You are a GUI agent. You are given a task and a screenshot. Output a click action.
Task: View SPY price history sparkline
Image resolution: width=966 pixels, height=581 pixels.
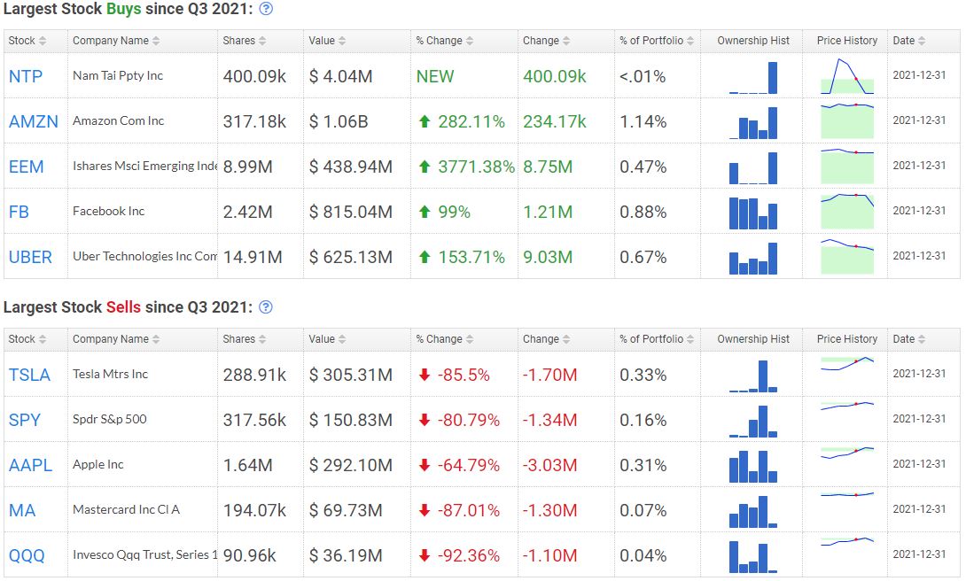click(x=847, y=407)
